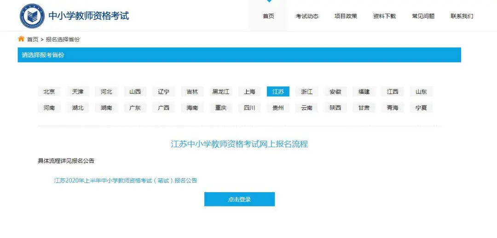Select 海南 province
Screen dimensions: 497x238
[x=192, y=108]
